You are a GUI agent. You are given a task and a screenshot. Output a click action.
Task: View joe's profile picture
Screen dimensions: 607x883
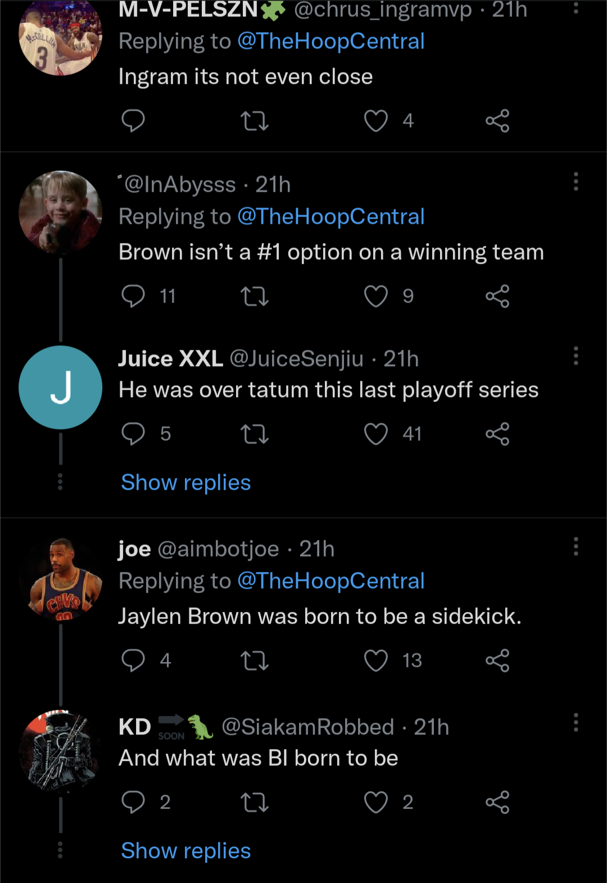point(60,579)
